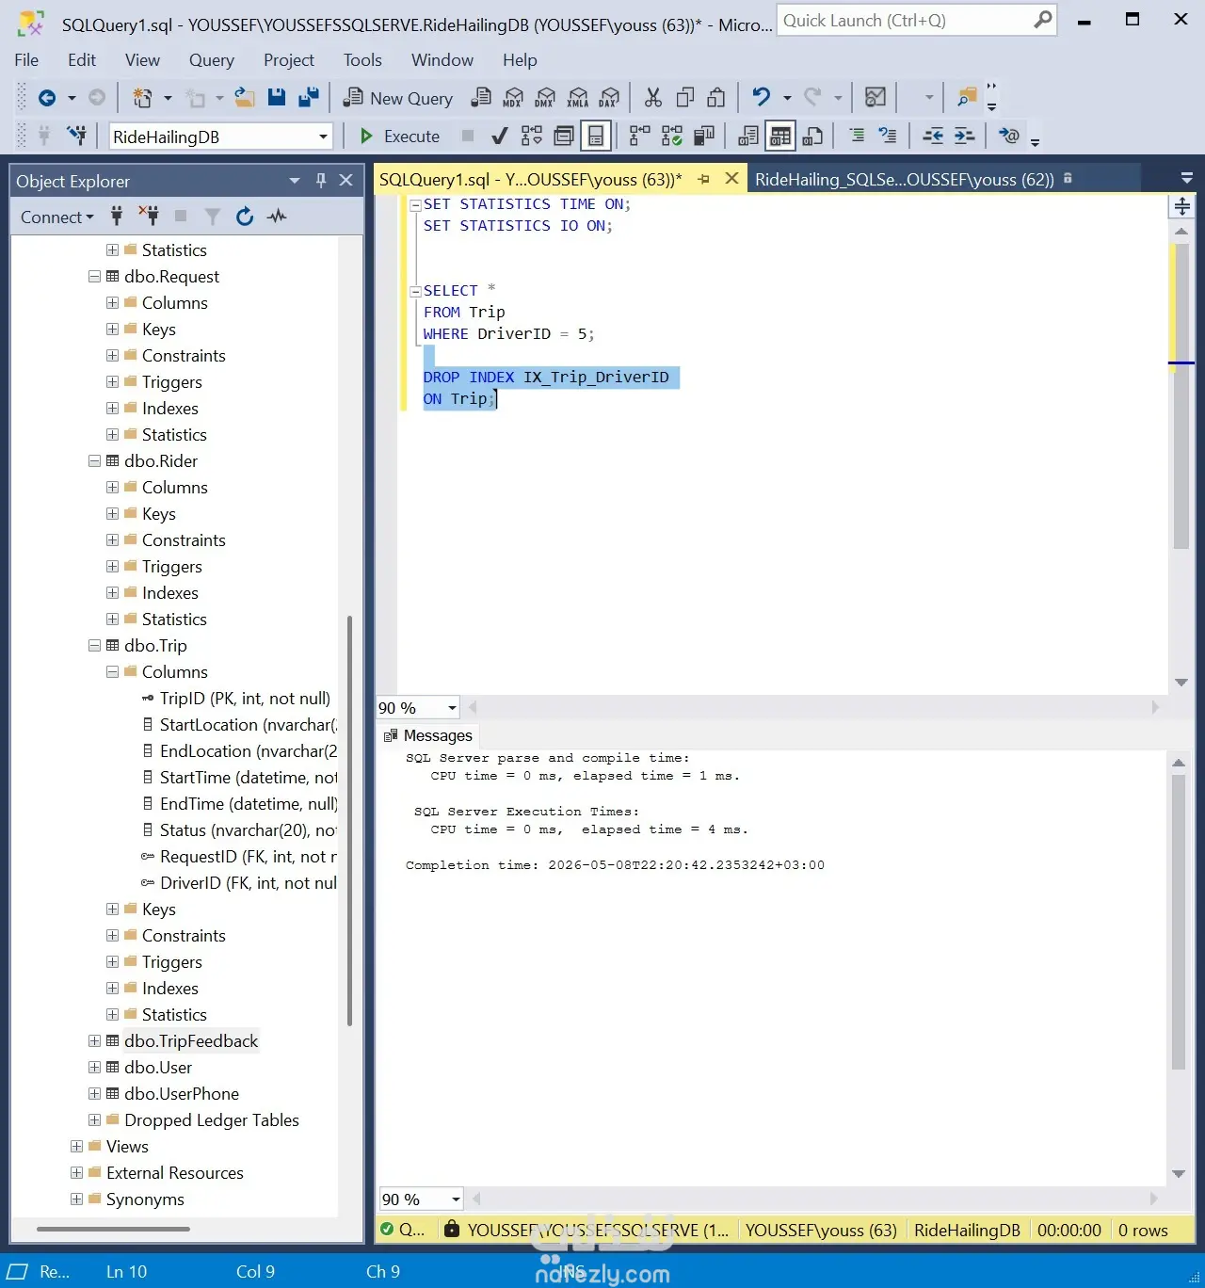The width and height of the screenshot is (1205, 1288).
Task: Click the Undo arrow icon
Action: pos(761,97)
